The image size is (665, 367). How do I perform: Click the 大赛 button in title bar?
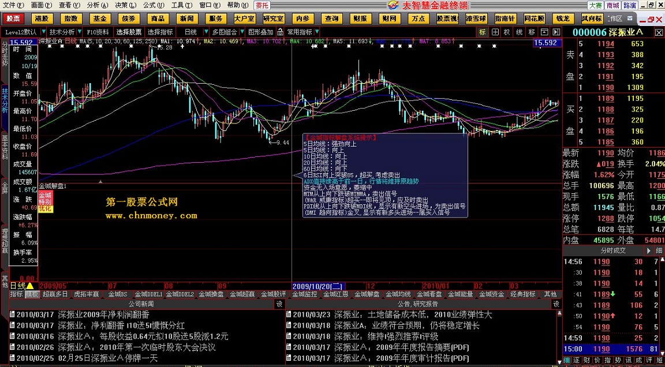click(x=595, y=5)
